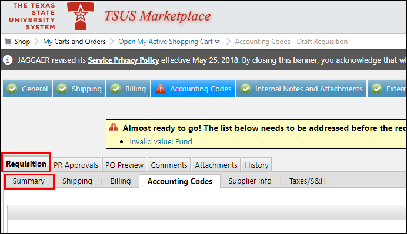Open the Service Privacy Policy link
Viewport: 407px width, 234px height.
[x=124, y=60]
